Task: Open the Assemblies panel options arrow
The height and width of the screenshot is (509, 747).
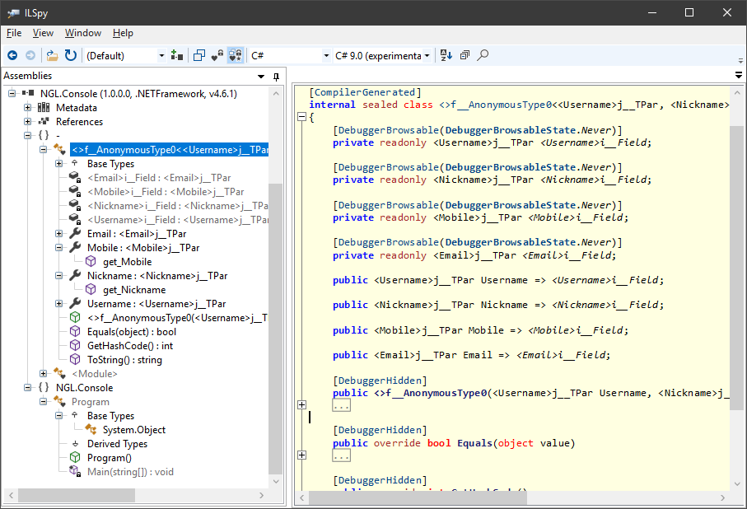Action: [x=261, y=77]
